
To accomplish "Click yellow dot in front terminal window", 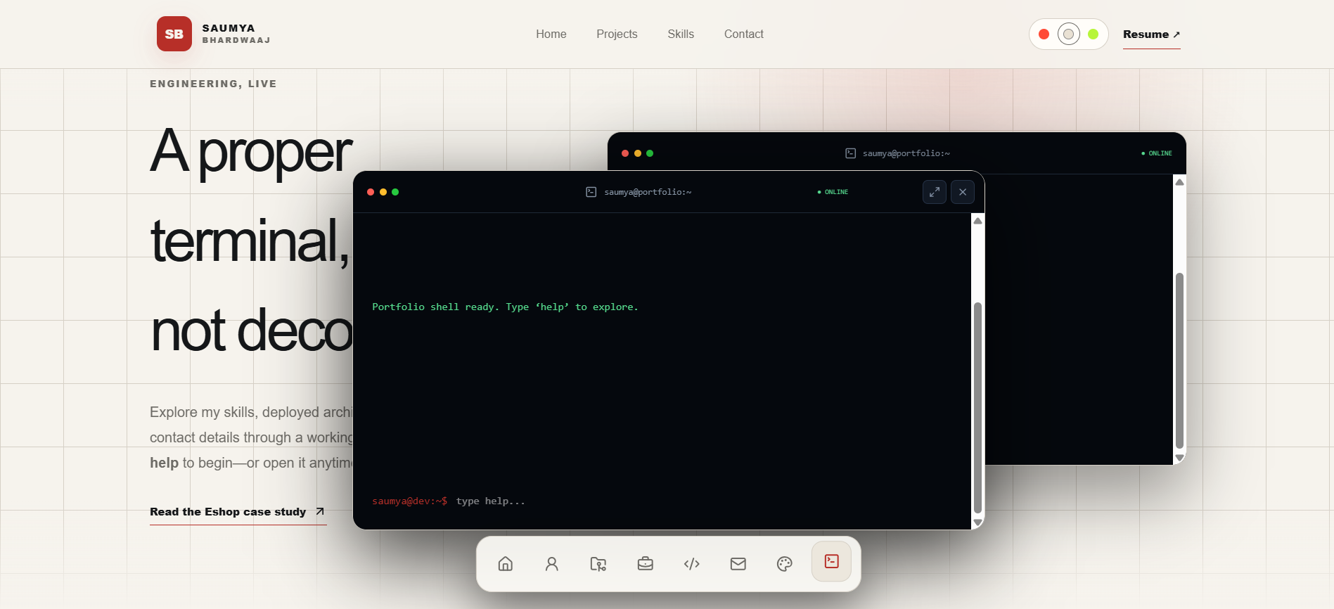I will [383, 192].
